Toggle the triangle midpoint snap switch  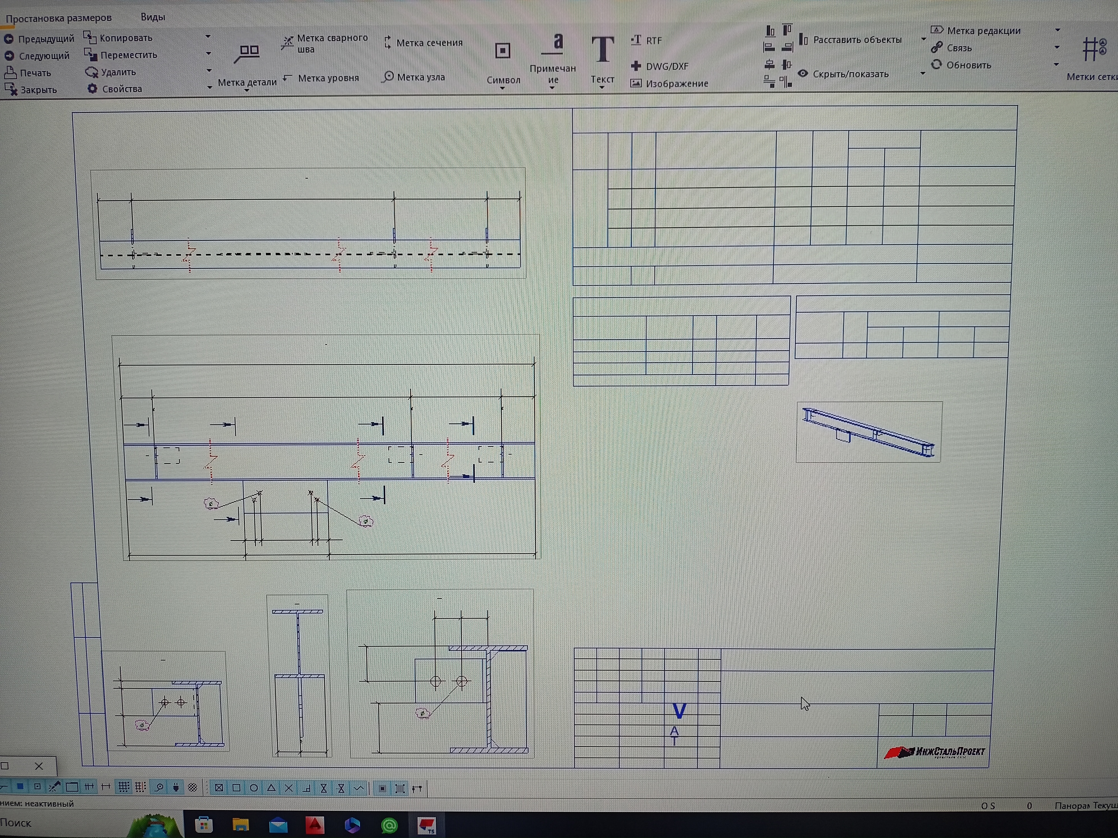click(271, 788)
